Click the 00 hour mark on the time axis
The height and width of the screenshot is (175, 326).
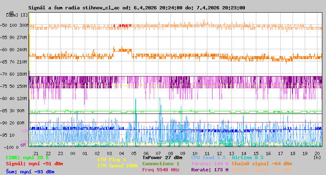point(73,153)
